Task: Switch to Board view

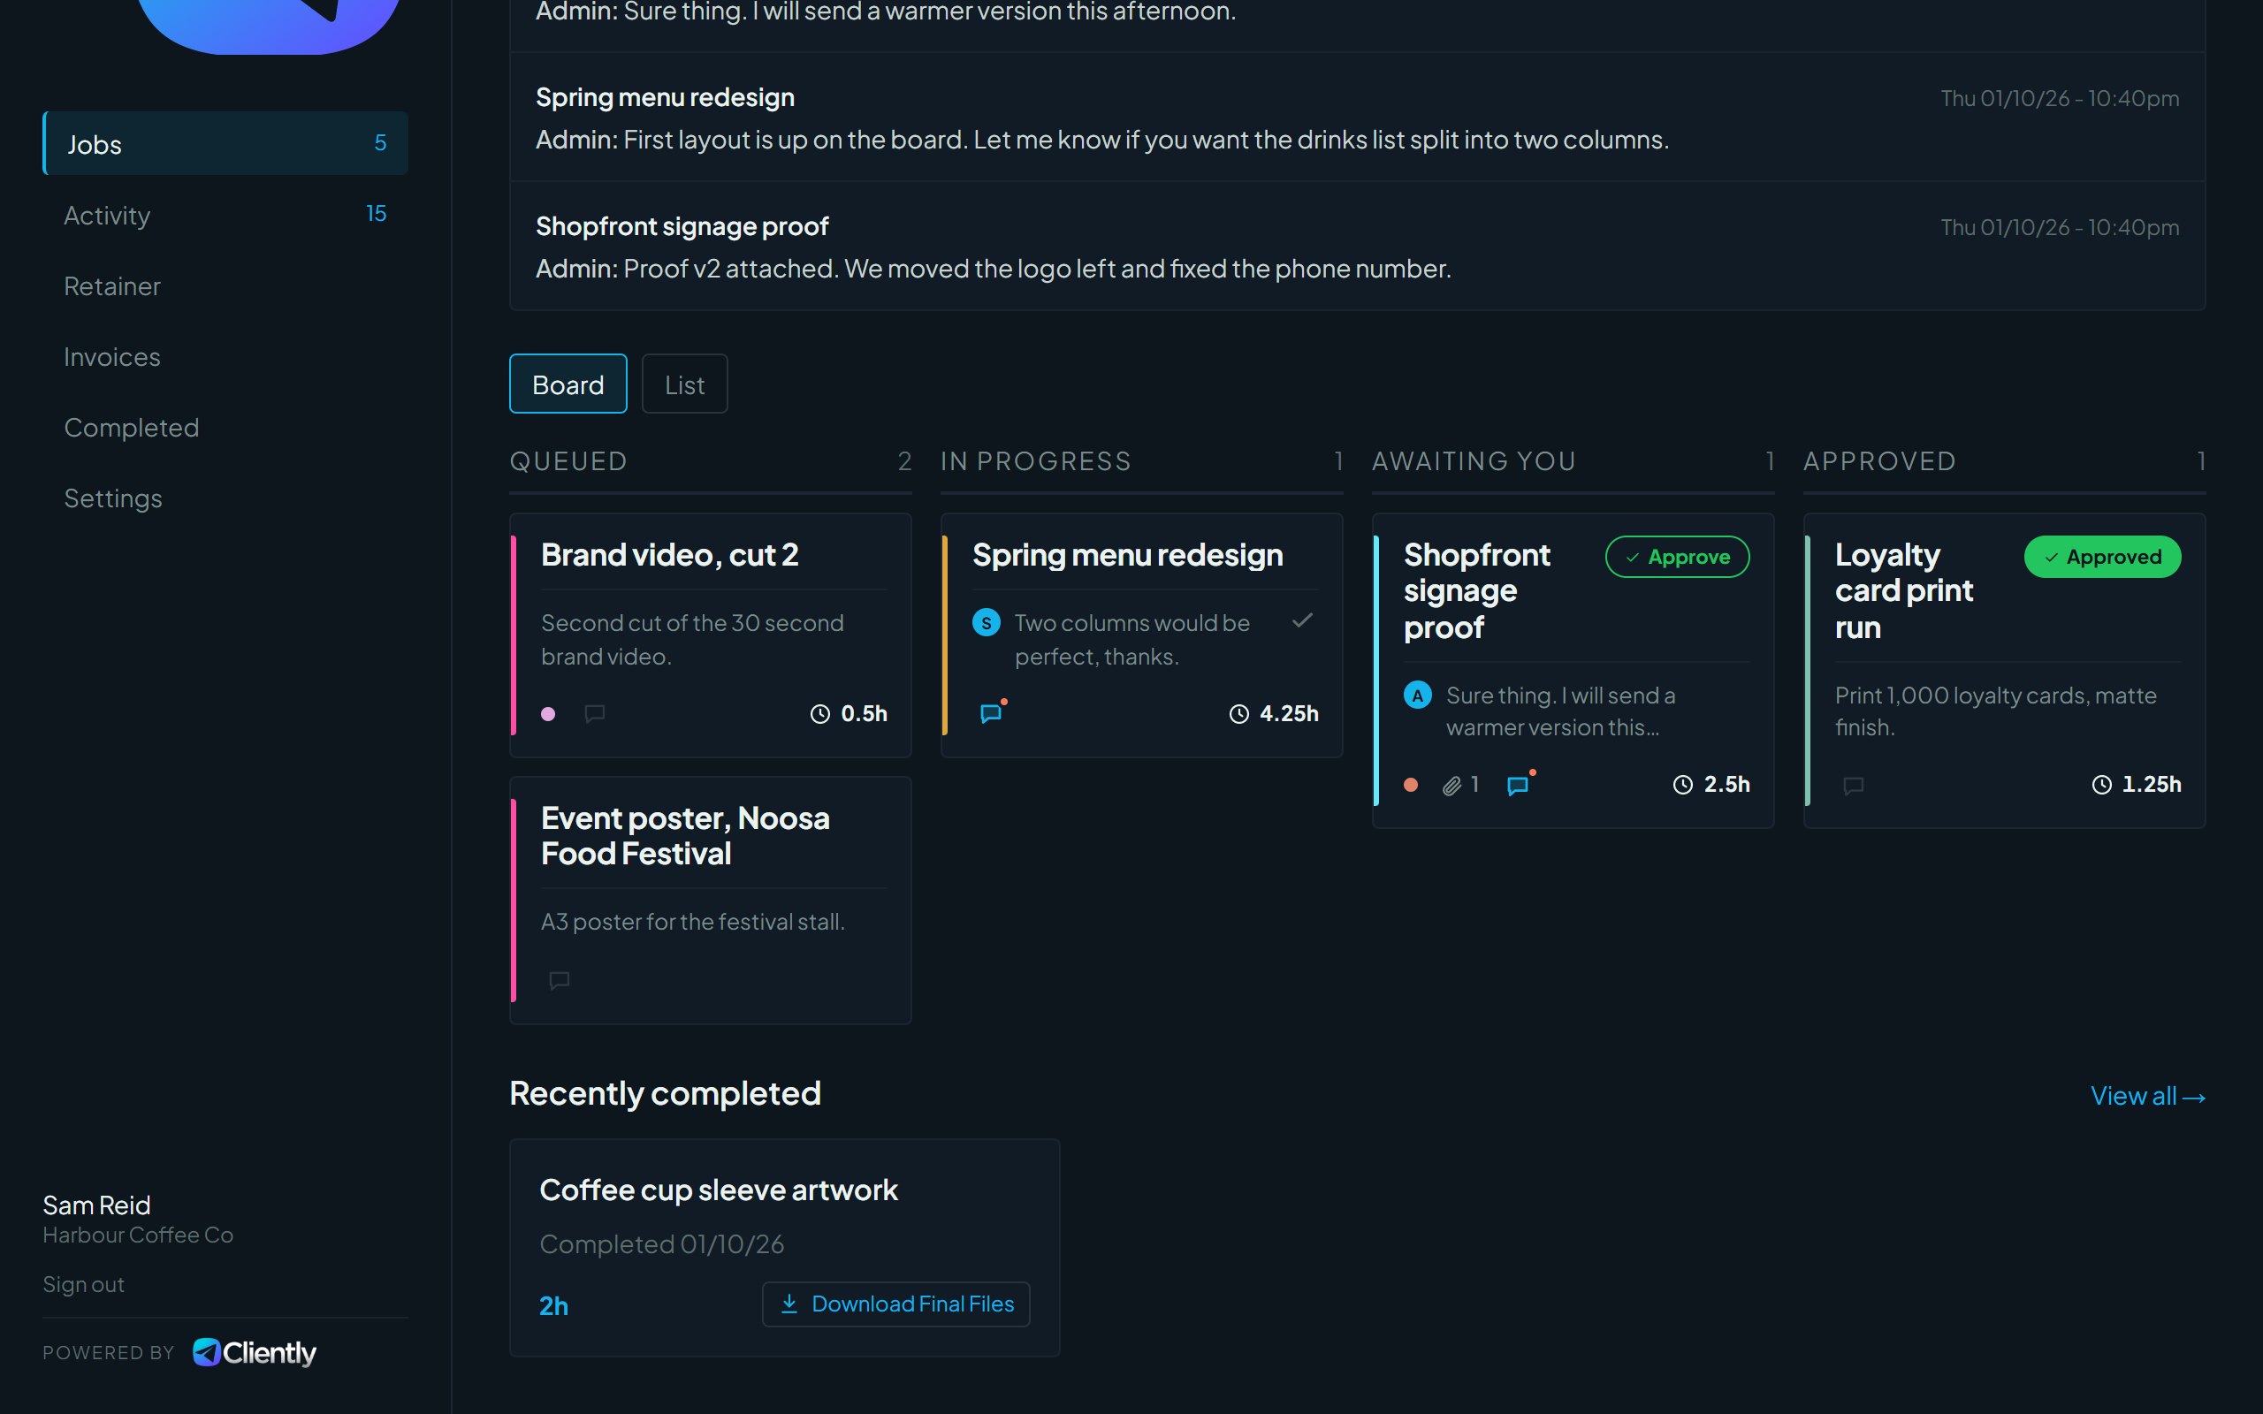Action: click(x=568, y=384)
